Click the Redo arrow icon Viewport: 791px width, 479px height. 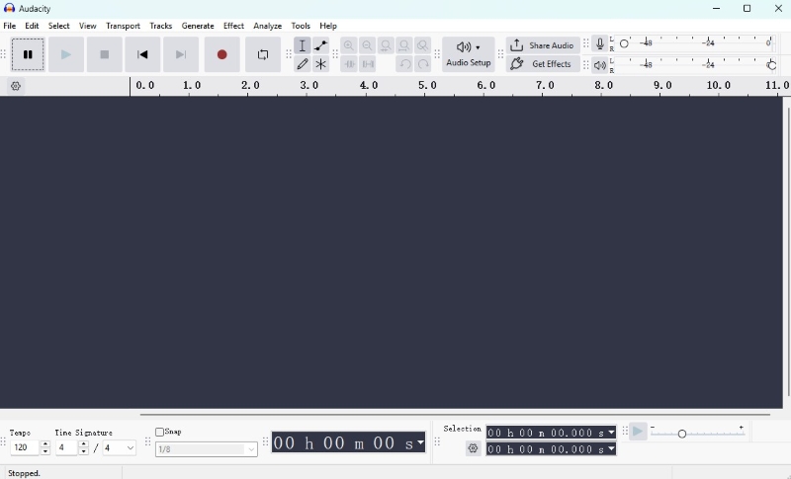pos(423,64)
